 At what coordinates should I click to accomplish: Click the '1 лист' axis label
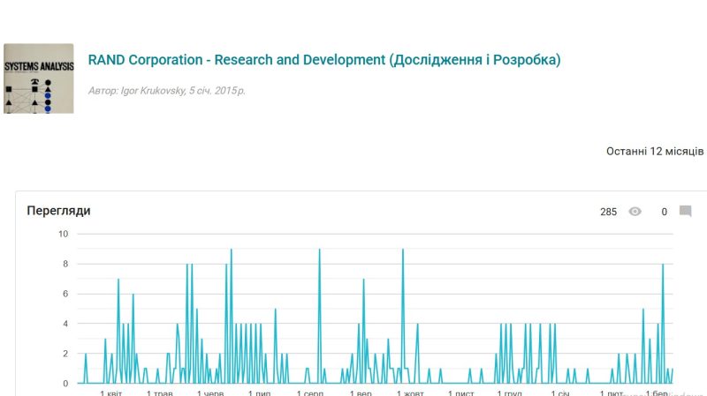[x=460, y=392]
